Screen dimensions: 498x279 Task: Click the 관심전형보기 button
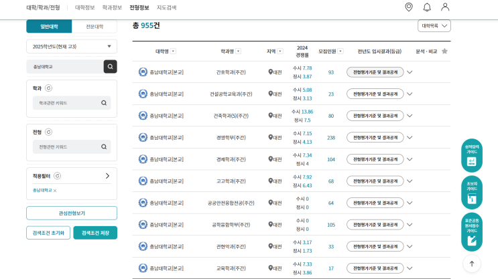[x=72, y=213]
